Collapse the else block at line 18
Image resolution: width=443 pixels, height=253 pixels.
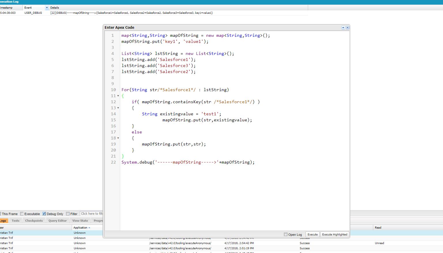(x=118, y=138)
